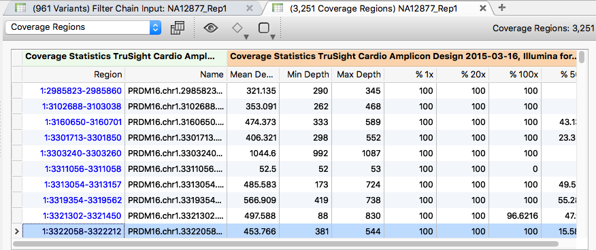This screenshot has height=250, width=596.
Task: Sort by the % 100x column header
Action: pyautogui.click(x=516, y=74)
